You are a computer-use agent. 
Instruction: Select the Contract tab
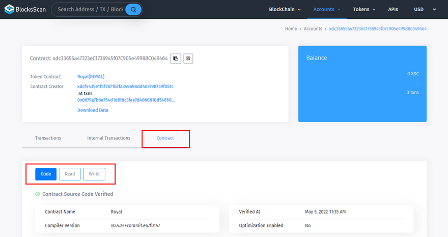coord(165,138)
